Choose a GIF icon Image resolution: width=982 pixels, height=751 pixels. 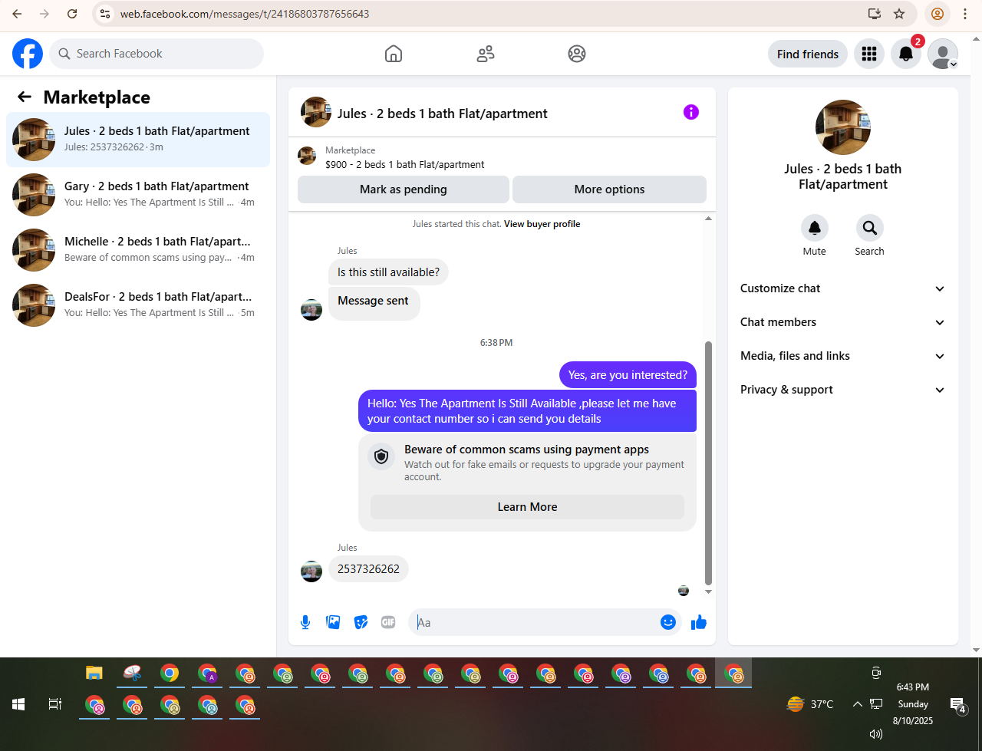pyautogui.click(x=388, y=622)
